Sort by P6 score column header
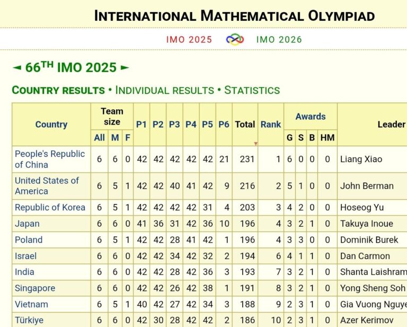Image resolution: width=407 pixels, height=327 pixels. 224,125
